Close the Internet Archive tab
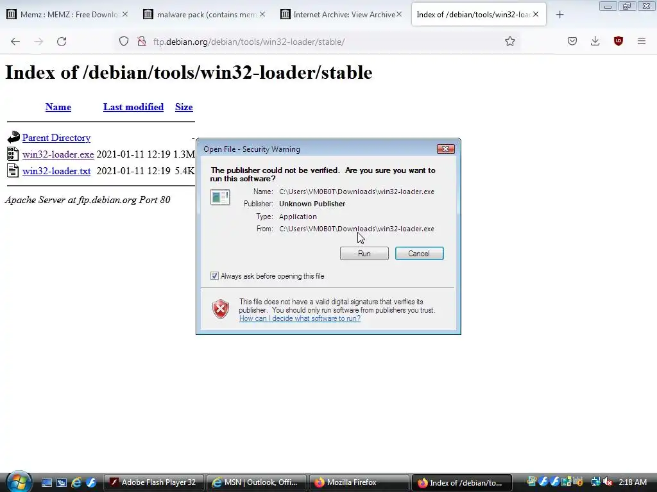Image resolution: width=657 pixels, height=492 pixels. coord(399,14)
